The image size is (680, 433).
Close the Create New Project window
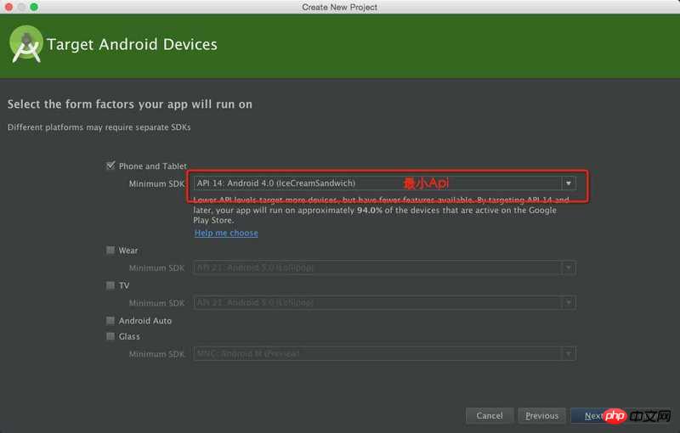[x=8, y=7]
